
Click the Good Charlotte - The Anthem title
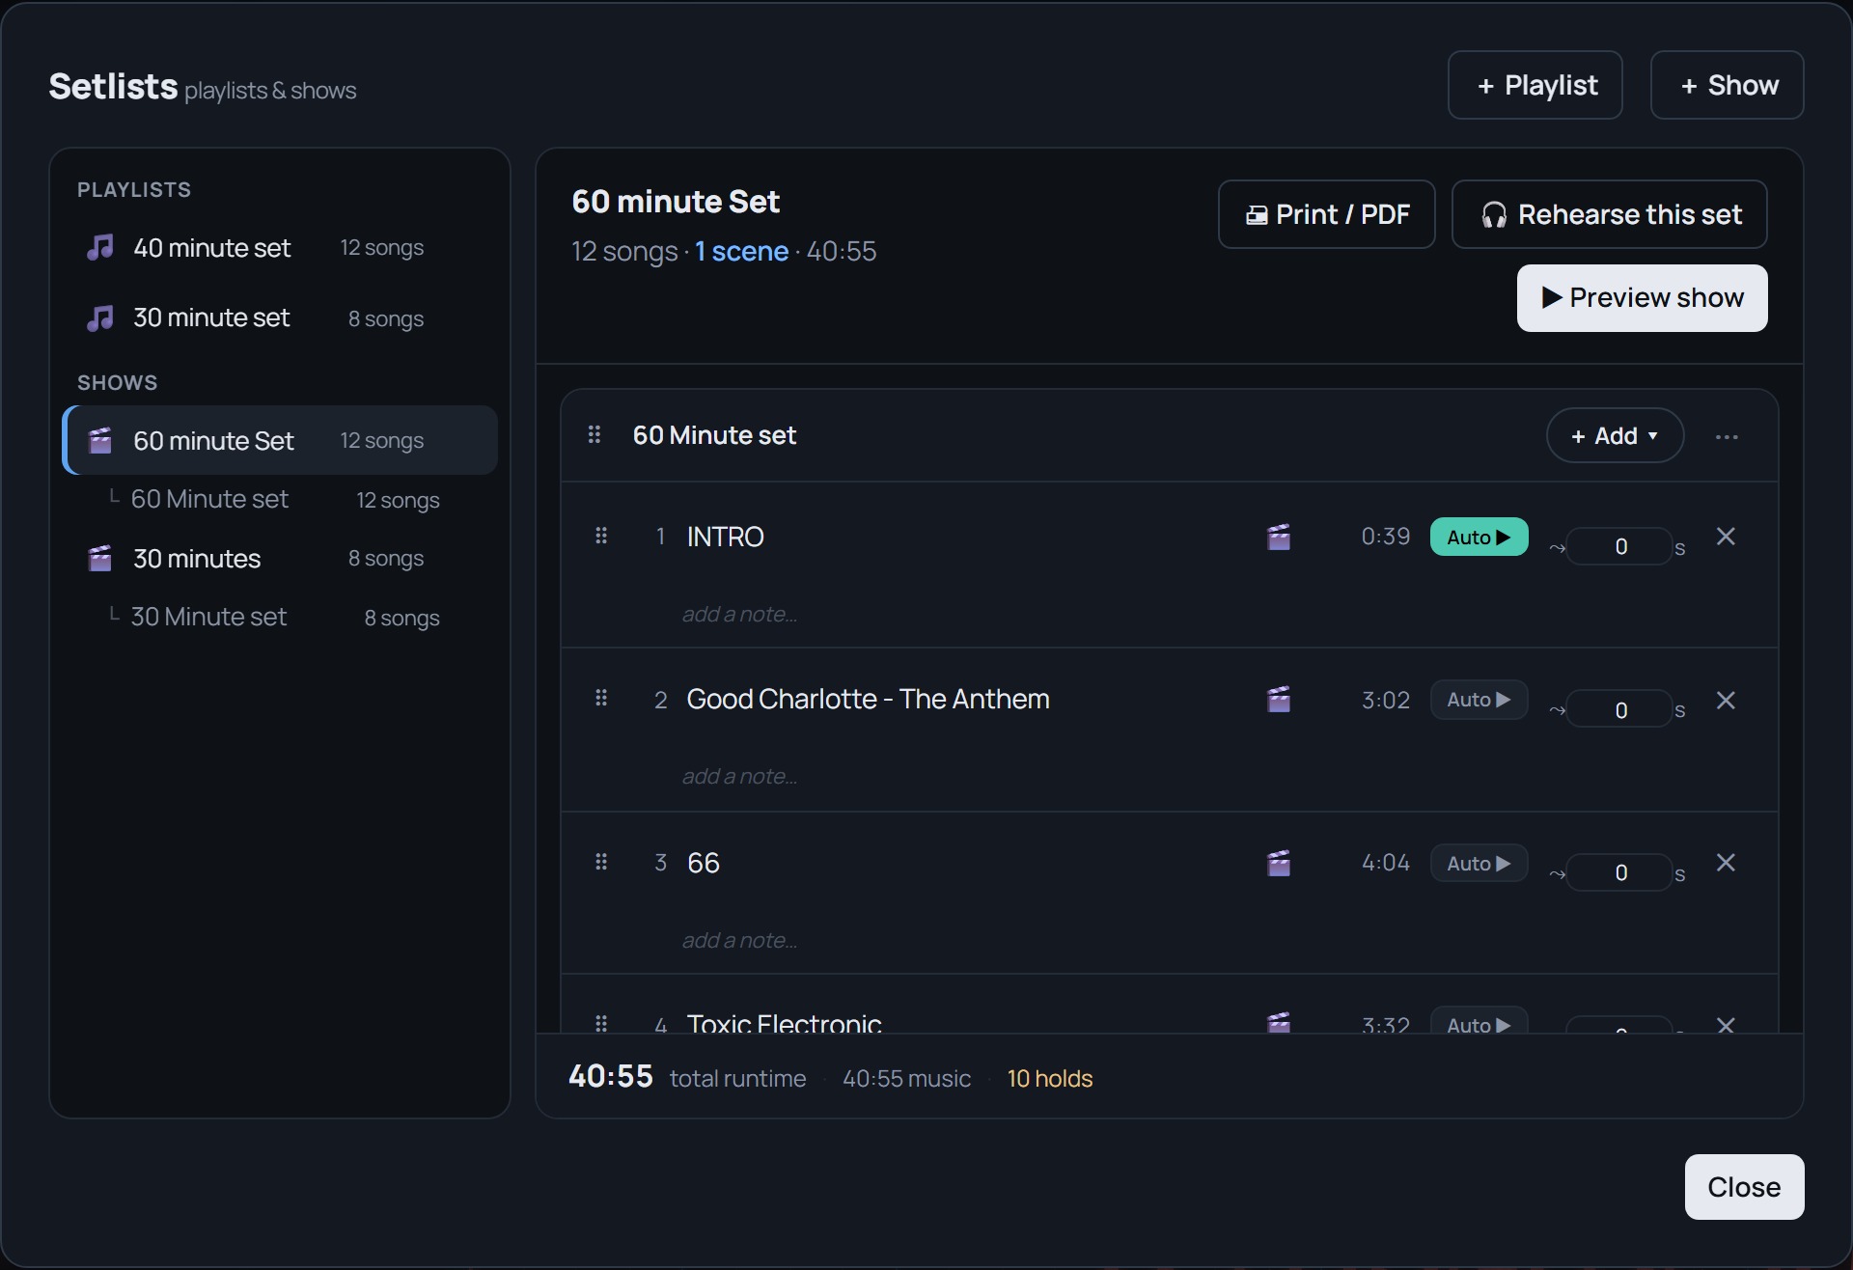(868, 699)
